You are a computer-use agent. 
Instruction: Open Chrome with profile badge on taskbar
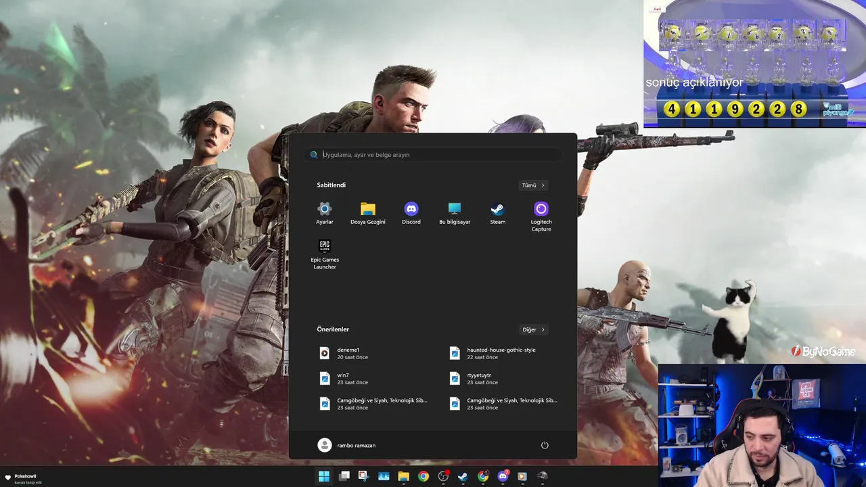tap(483, 476)
